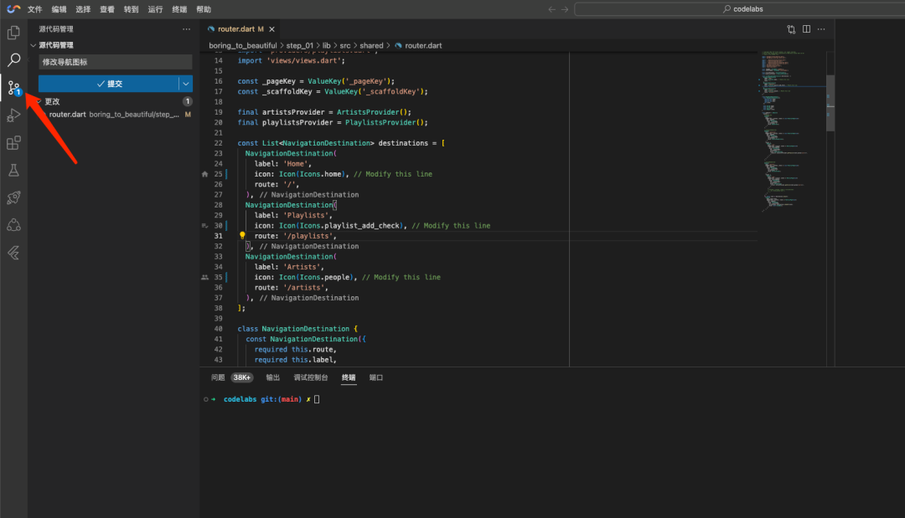Open editor more actions ellipsis
The height and width of the screenshot is (518, 905).
[x=821, y=28]
